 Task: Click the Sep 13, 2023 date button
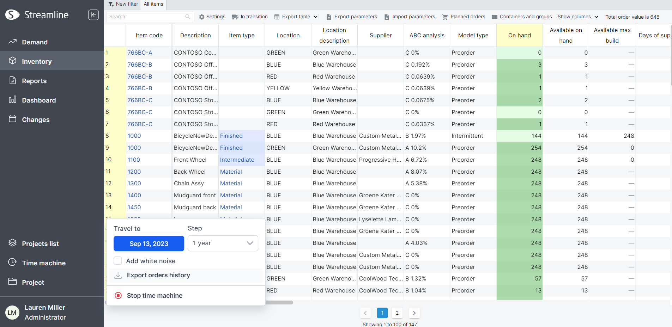149,243
